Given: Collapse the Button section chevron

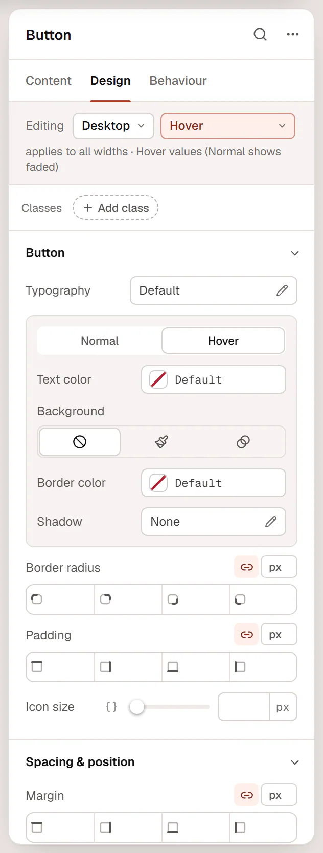Looking at the screenshot, I should click(295, 253).
